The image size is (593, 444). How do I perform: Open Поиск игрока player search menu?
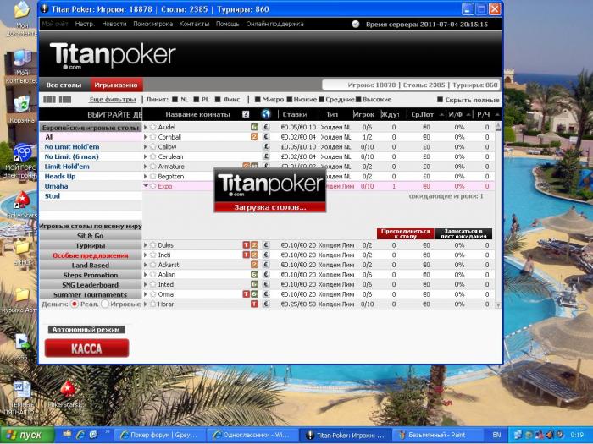tap(152, 24)
